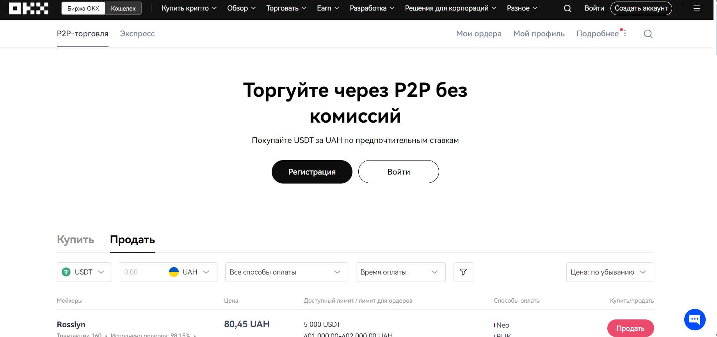Click the USDT Tether coin icon

66,272
